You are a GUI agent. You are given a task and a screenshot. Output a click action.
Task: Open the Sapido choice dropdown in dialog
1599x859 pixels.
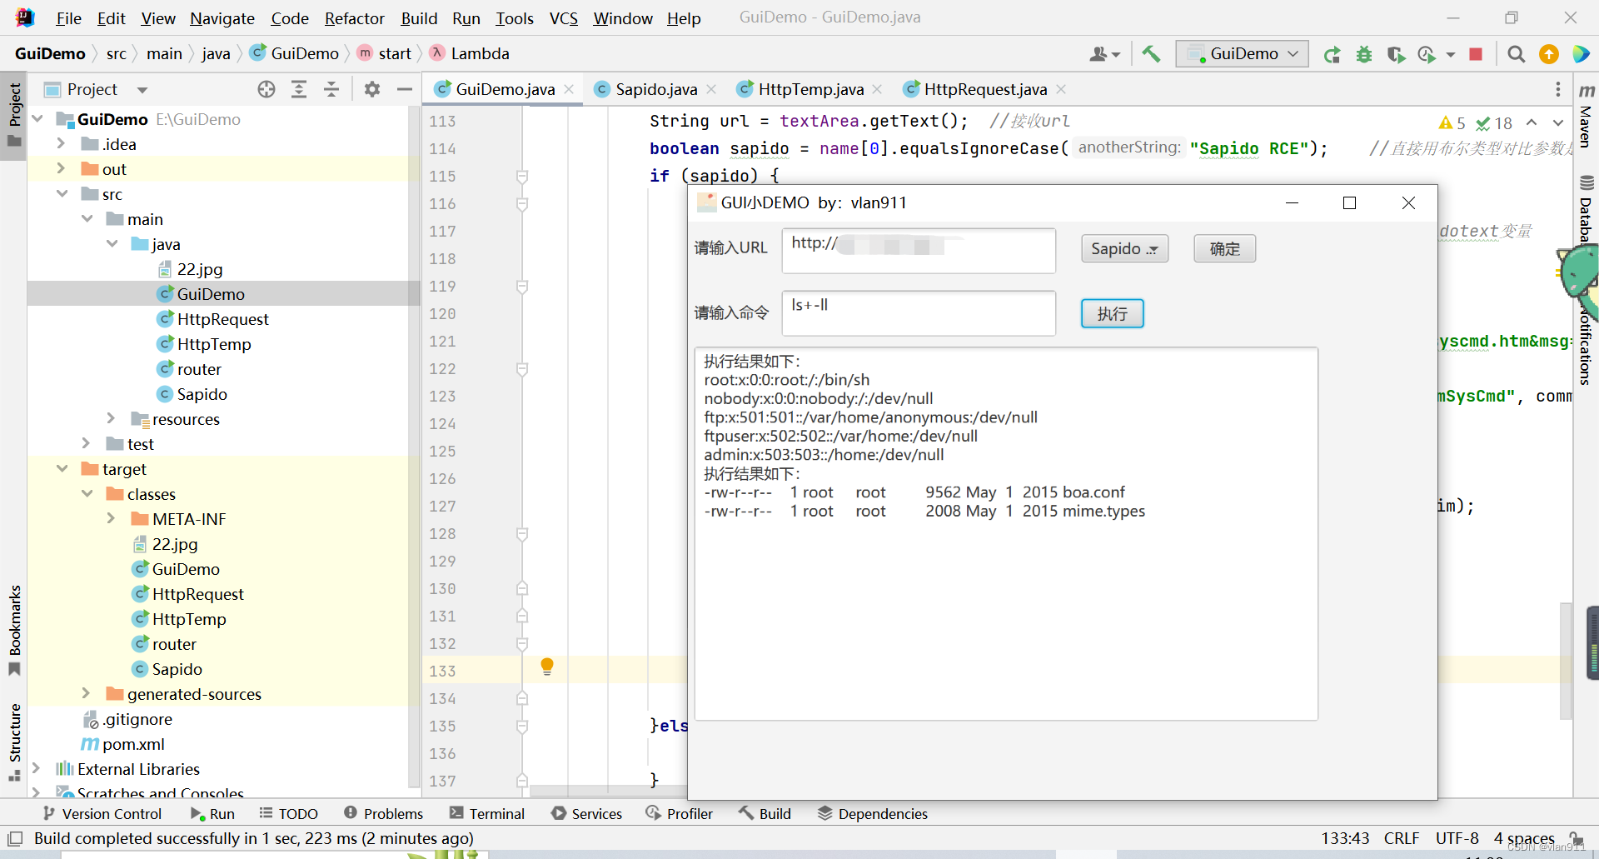coord(1124,248)
